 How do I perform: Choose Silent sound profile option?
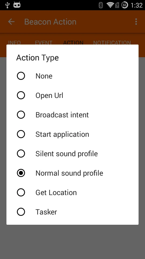73,154
